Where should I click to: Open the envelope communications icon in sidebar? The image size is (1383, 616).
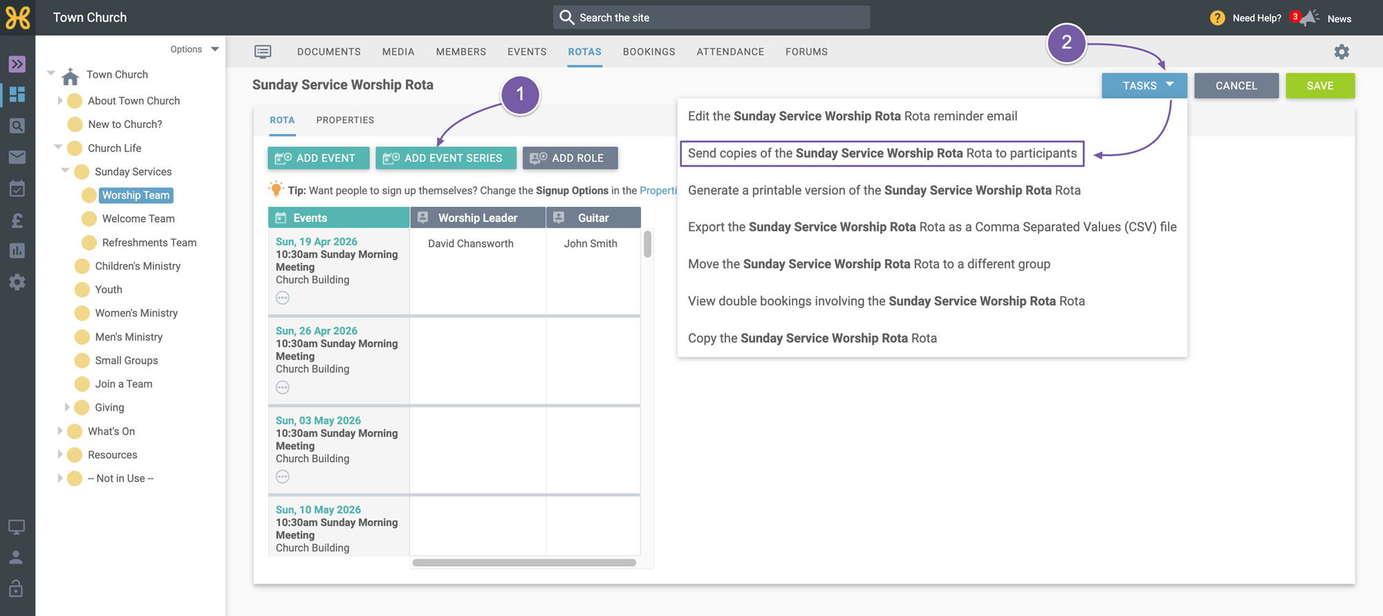17,157
